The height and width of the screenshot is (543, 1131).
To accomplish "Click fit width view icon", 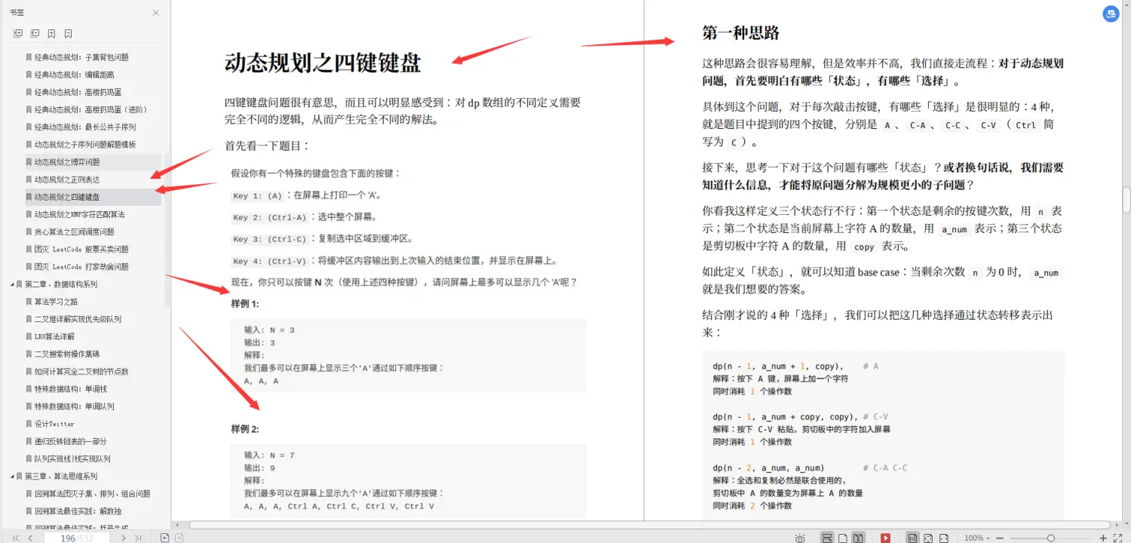I will 944,537.
